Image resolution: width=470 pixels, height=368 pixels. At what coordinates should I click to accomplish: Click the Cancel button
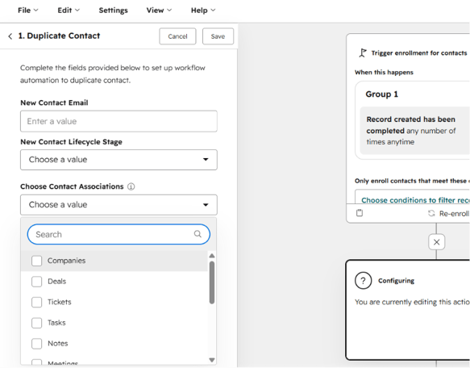coord(177,36)
